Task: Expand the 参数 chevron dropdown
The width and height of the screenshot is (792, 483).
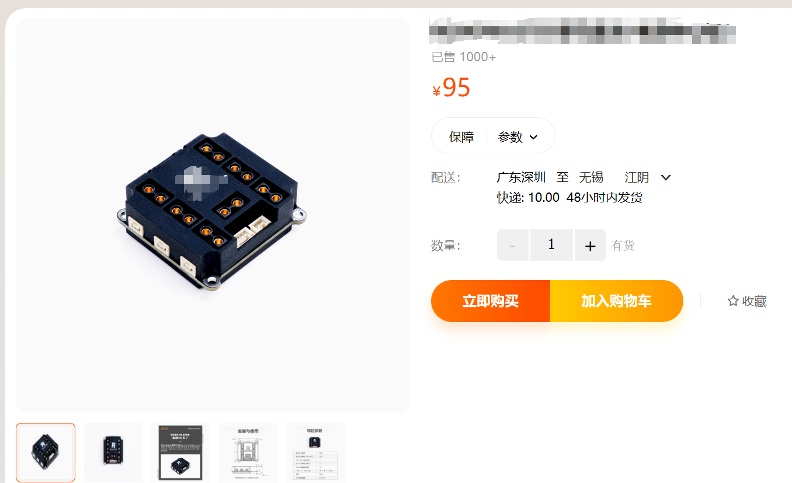Action: tap(533, 137)
